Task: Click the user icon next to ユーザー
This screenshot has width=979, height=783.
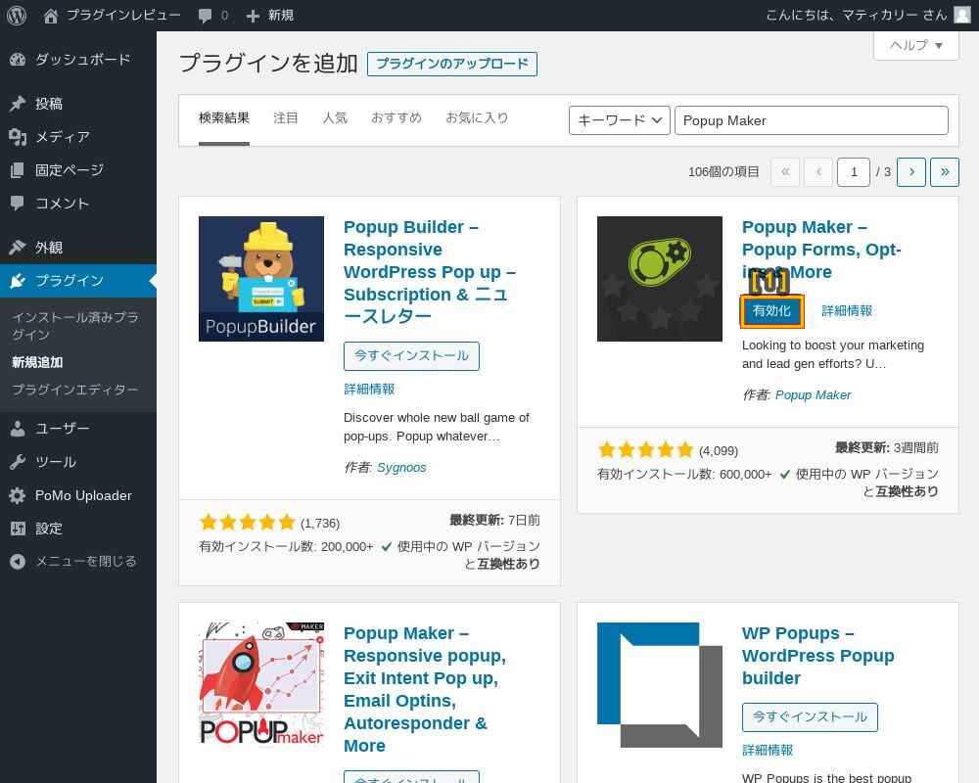Action: click(x=18, y=429)
